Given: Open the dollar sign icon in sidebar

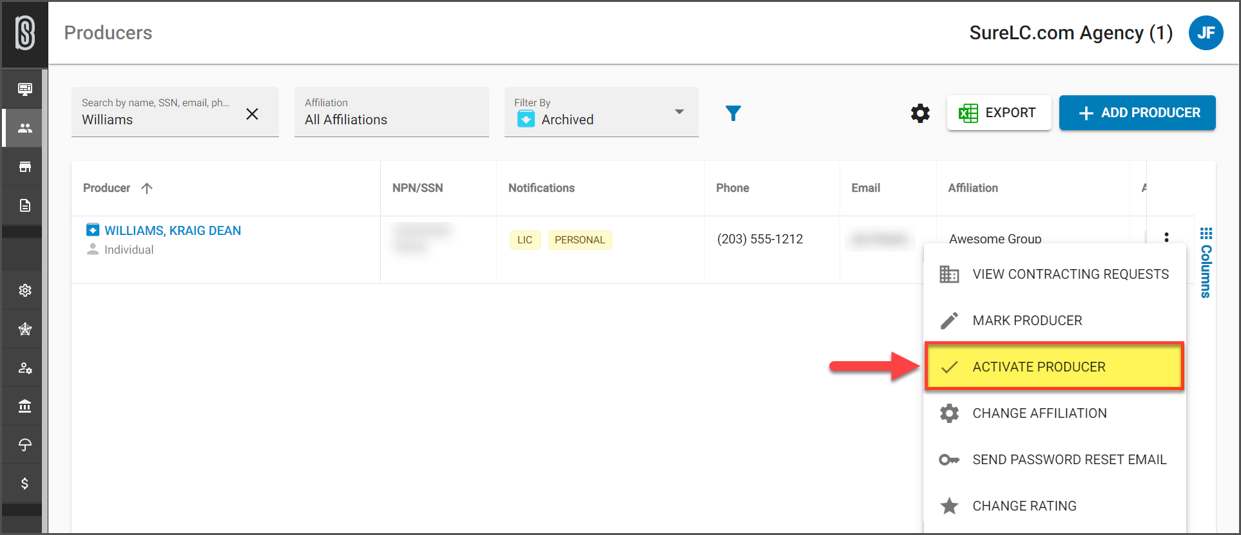Looking at the screenshot, I should (25, 483).
